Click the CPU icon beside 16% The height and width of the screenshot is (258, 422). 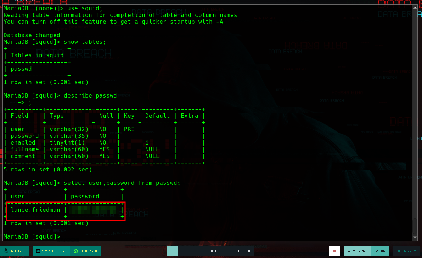377,251
